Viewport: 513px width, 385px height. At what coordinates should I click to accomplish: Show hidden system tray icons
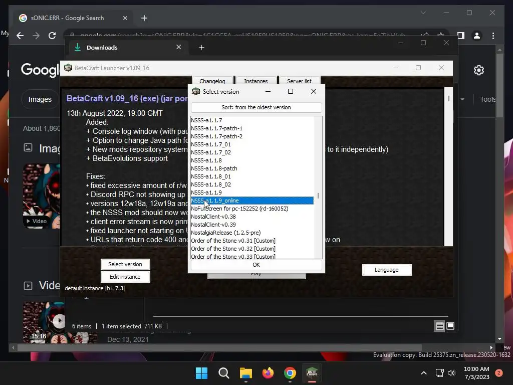point(424,373)
